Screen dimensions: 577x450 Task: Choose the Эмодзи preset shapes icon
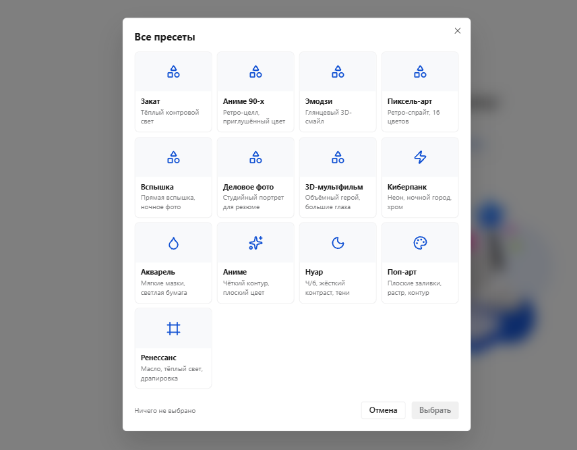[x=338, y=72]
